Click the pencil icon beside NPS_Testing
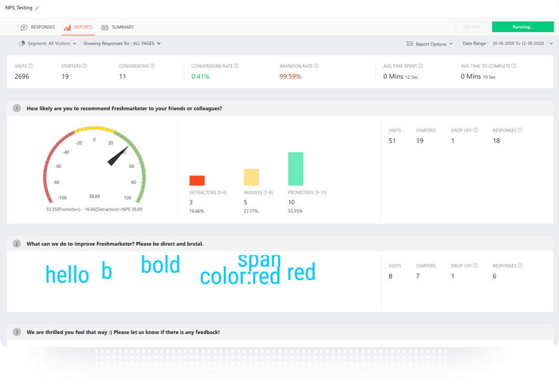Viewport: 559px width, 391px height. (37, 8)
